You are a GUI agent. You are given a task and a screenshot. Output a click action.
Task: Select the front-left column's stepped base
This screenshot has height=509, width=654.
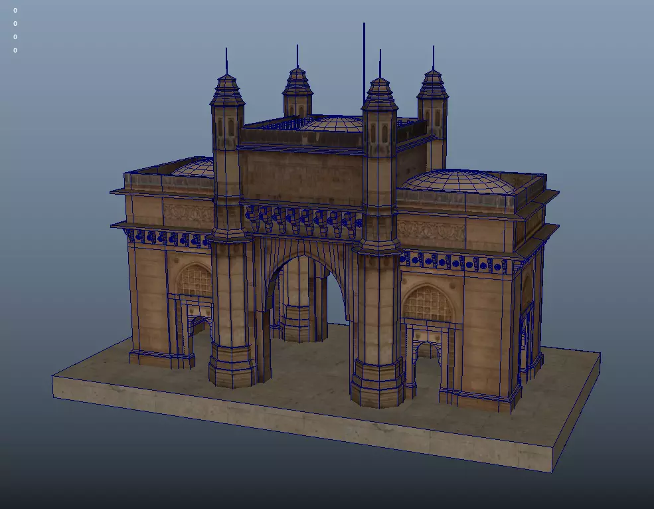pos(232,365)
